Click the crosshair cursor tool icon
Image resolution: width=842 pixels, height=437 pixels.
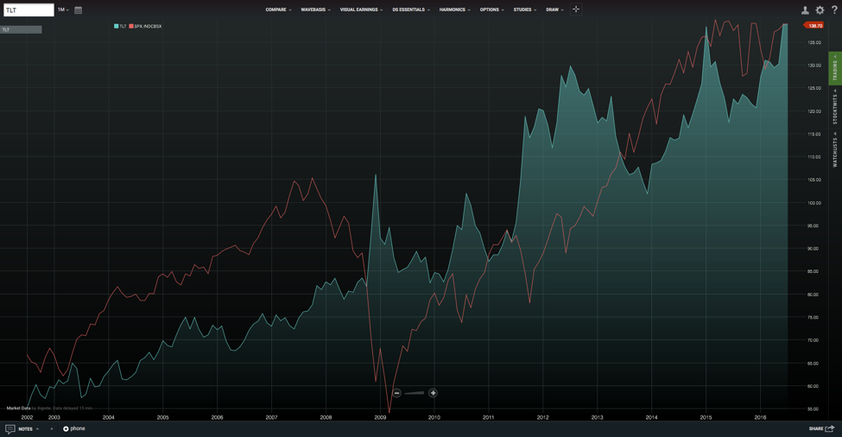[576, 9]
